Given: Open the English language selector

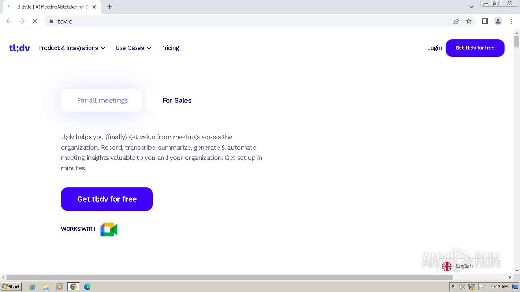Looking at the screenshot, I should point(467,266).
